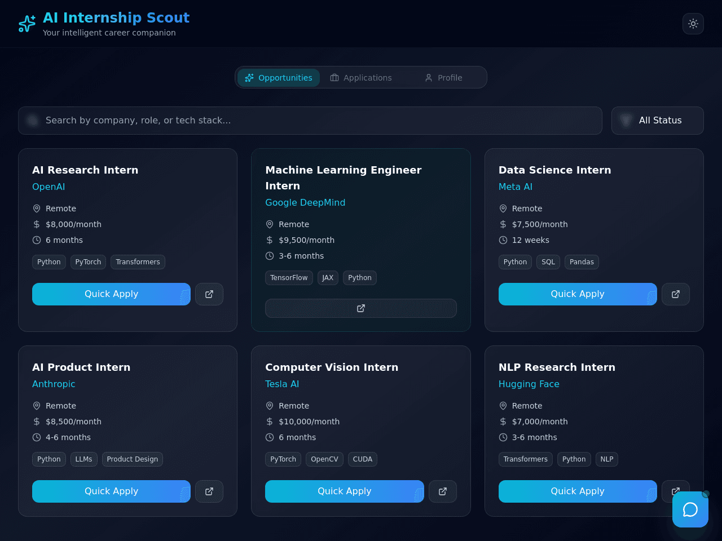Select the Anthropic company name
The width and height of the screenshot is (722, 541).
(x=54, y=384)
